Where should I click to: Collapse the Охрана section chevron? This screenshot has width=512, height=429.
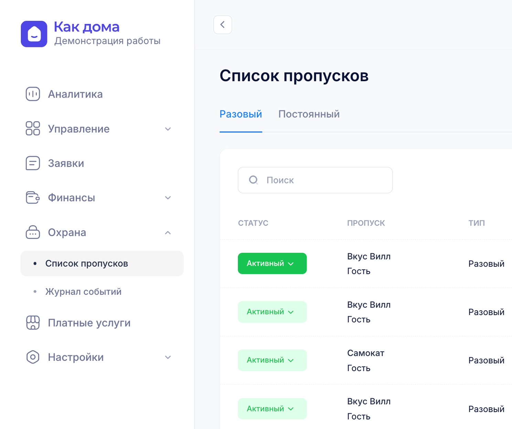point(168,233)
